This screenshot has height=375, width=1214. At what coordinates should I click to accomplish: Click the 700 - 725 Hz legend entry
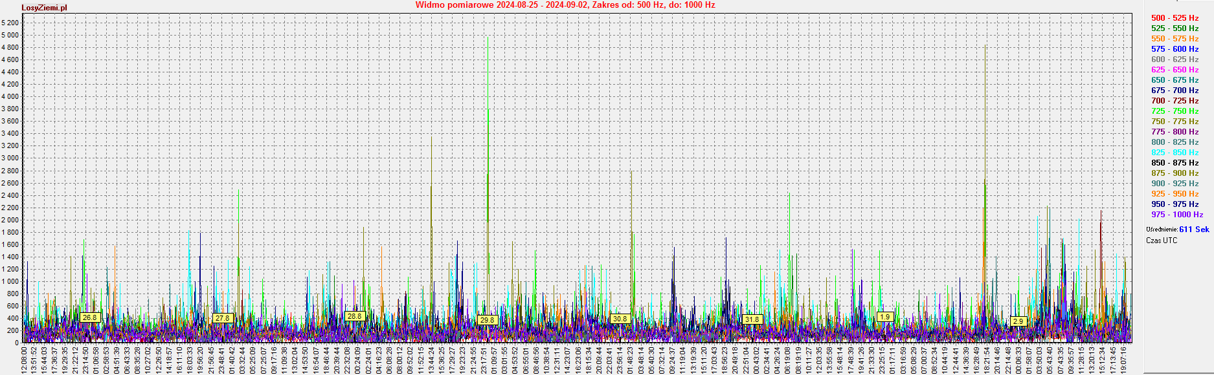[1175, 101]
